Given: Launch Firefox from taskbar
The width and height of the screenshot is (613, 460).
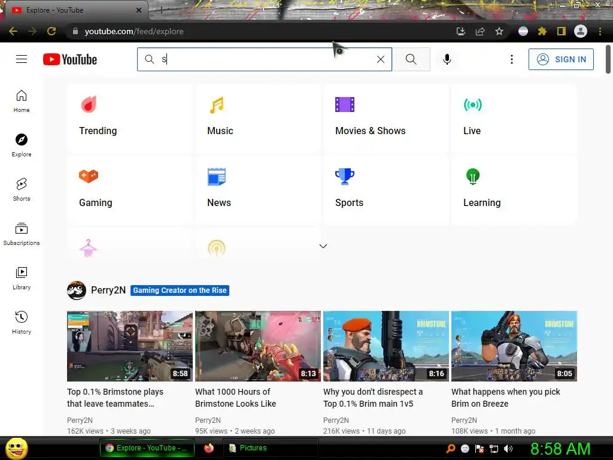Looking at the screenshot, I should 209,448.
